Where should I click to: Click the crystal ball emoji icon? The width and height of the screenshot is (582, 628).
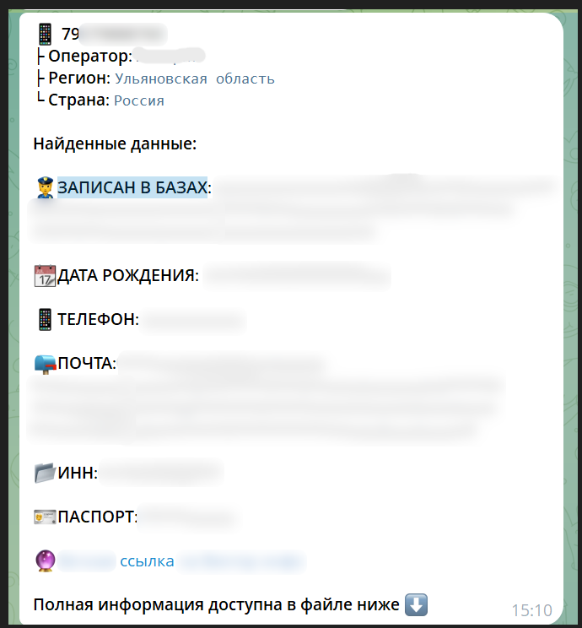[46, 560]
